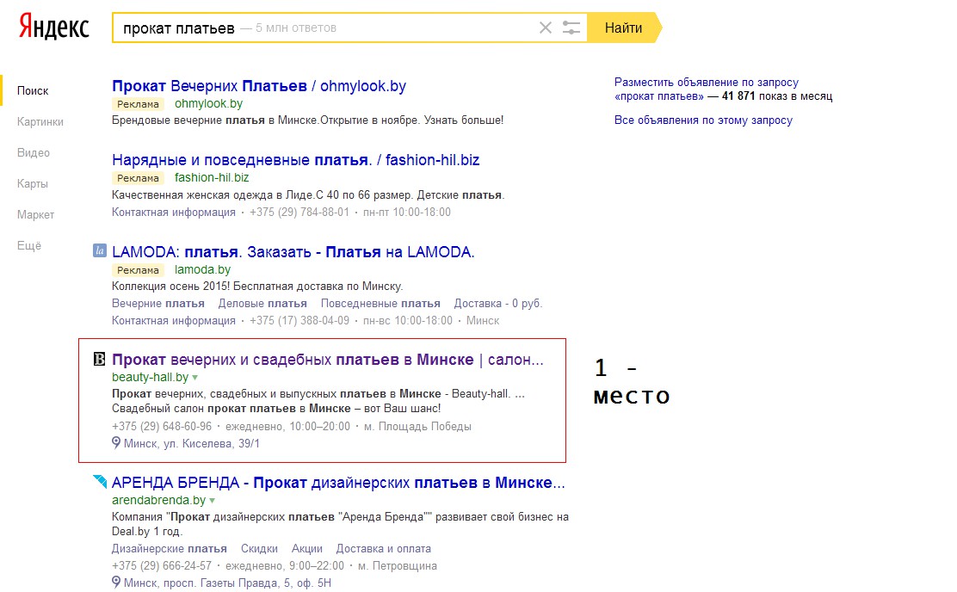Open advanced search settings sliders icon

click(x=571, y=28)
